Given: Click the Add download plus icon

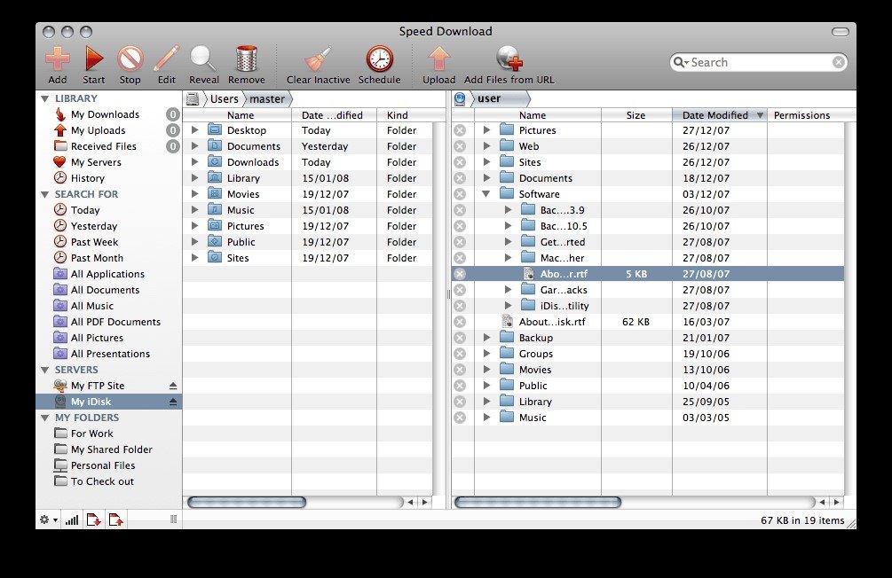Looking at the screenshot, I should point(58,59).
